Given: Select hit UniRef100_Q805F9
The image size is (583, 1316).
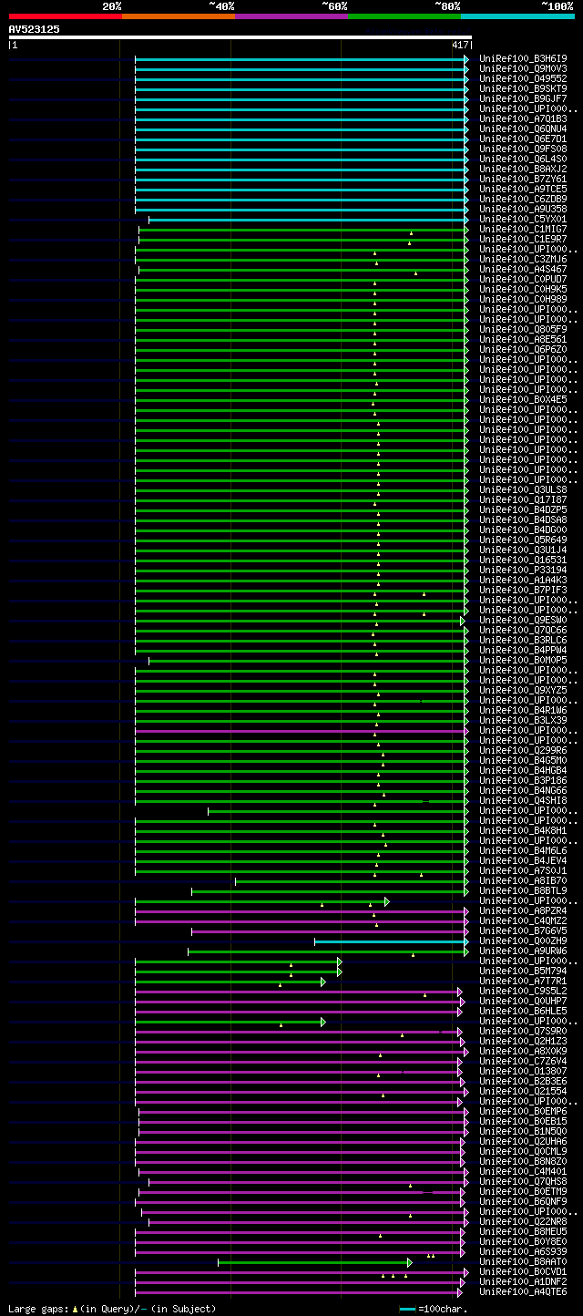Looking at the screenshot, I should [523, 329].
